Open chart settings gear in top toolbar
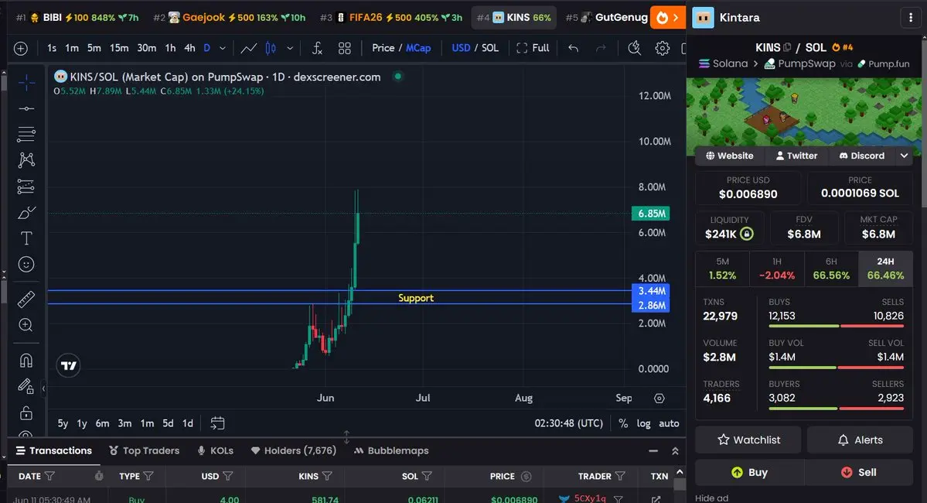The width and height of the screenshot is (927, 503). click(x=662, y=48)
